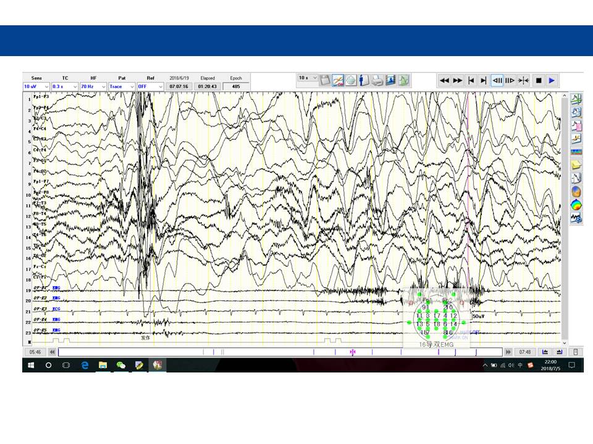Click the next event marker button

tap(560, 352)
